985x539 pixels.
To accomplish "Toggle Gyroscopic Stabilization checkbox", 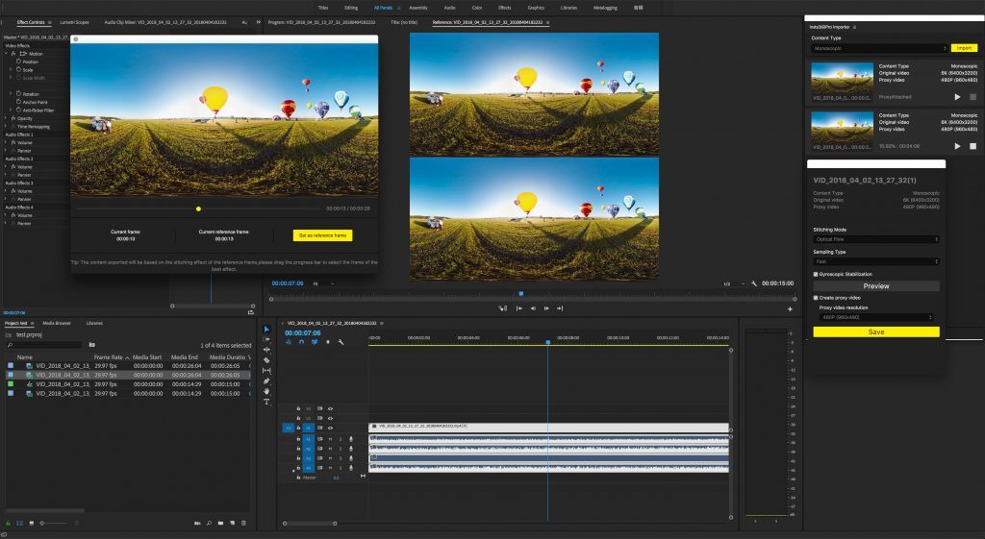I will tap(816, 274).
